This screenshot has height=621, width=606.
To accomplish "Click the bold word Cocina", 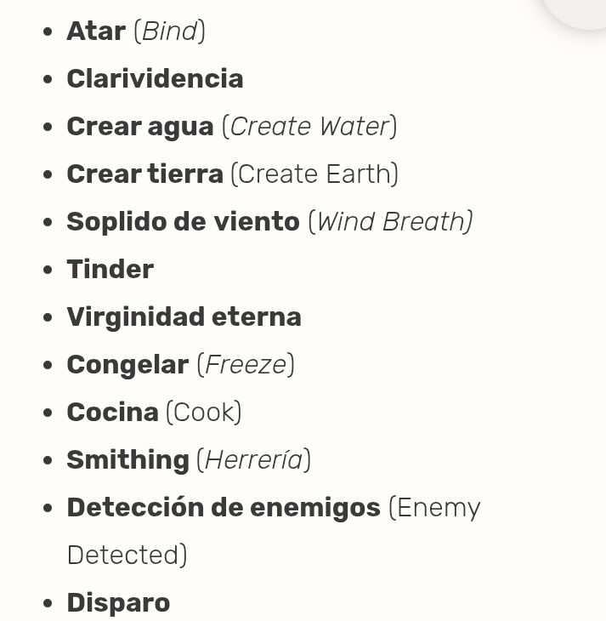I will [113, 413].
